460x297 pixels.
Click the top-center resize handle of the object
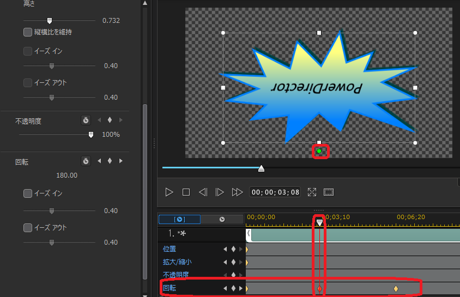[x=319, y=33]
